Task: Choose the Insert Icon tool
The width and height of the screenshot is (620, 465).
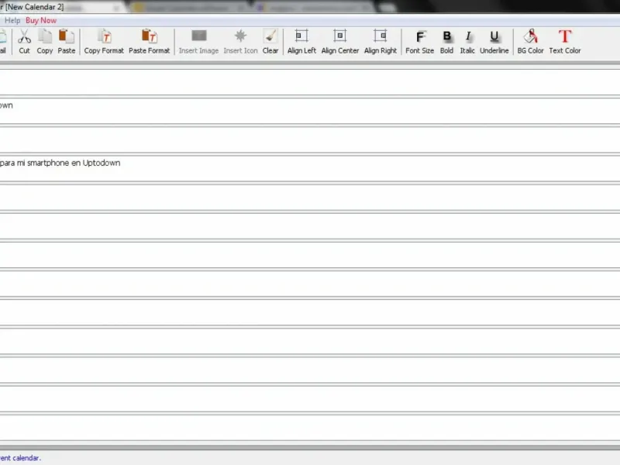Action: [x=240, y=41]
